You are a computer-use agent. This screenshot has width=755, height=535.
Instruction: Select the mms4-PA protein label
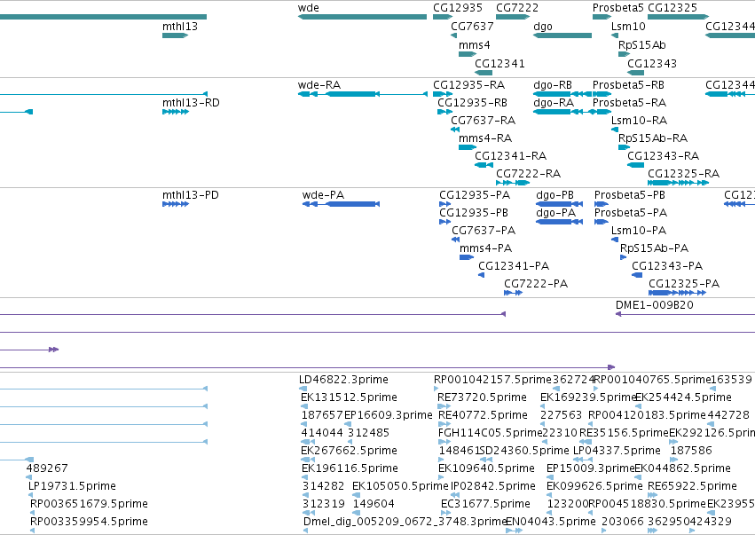[x=486, y=248]
